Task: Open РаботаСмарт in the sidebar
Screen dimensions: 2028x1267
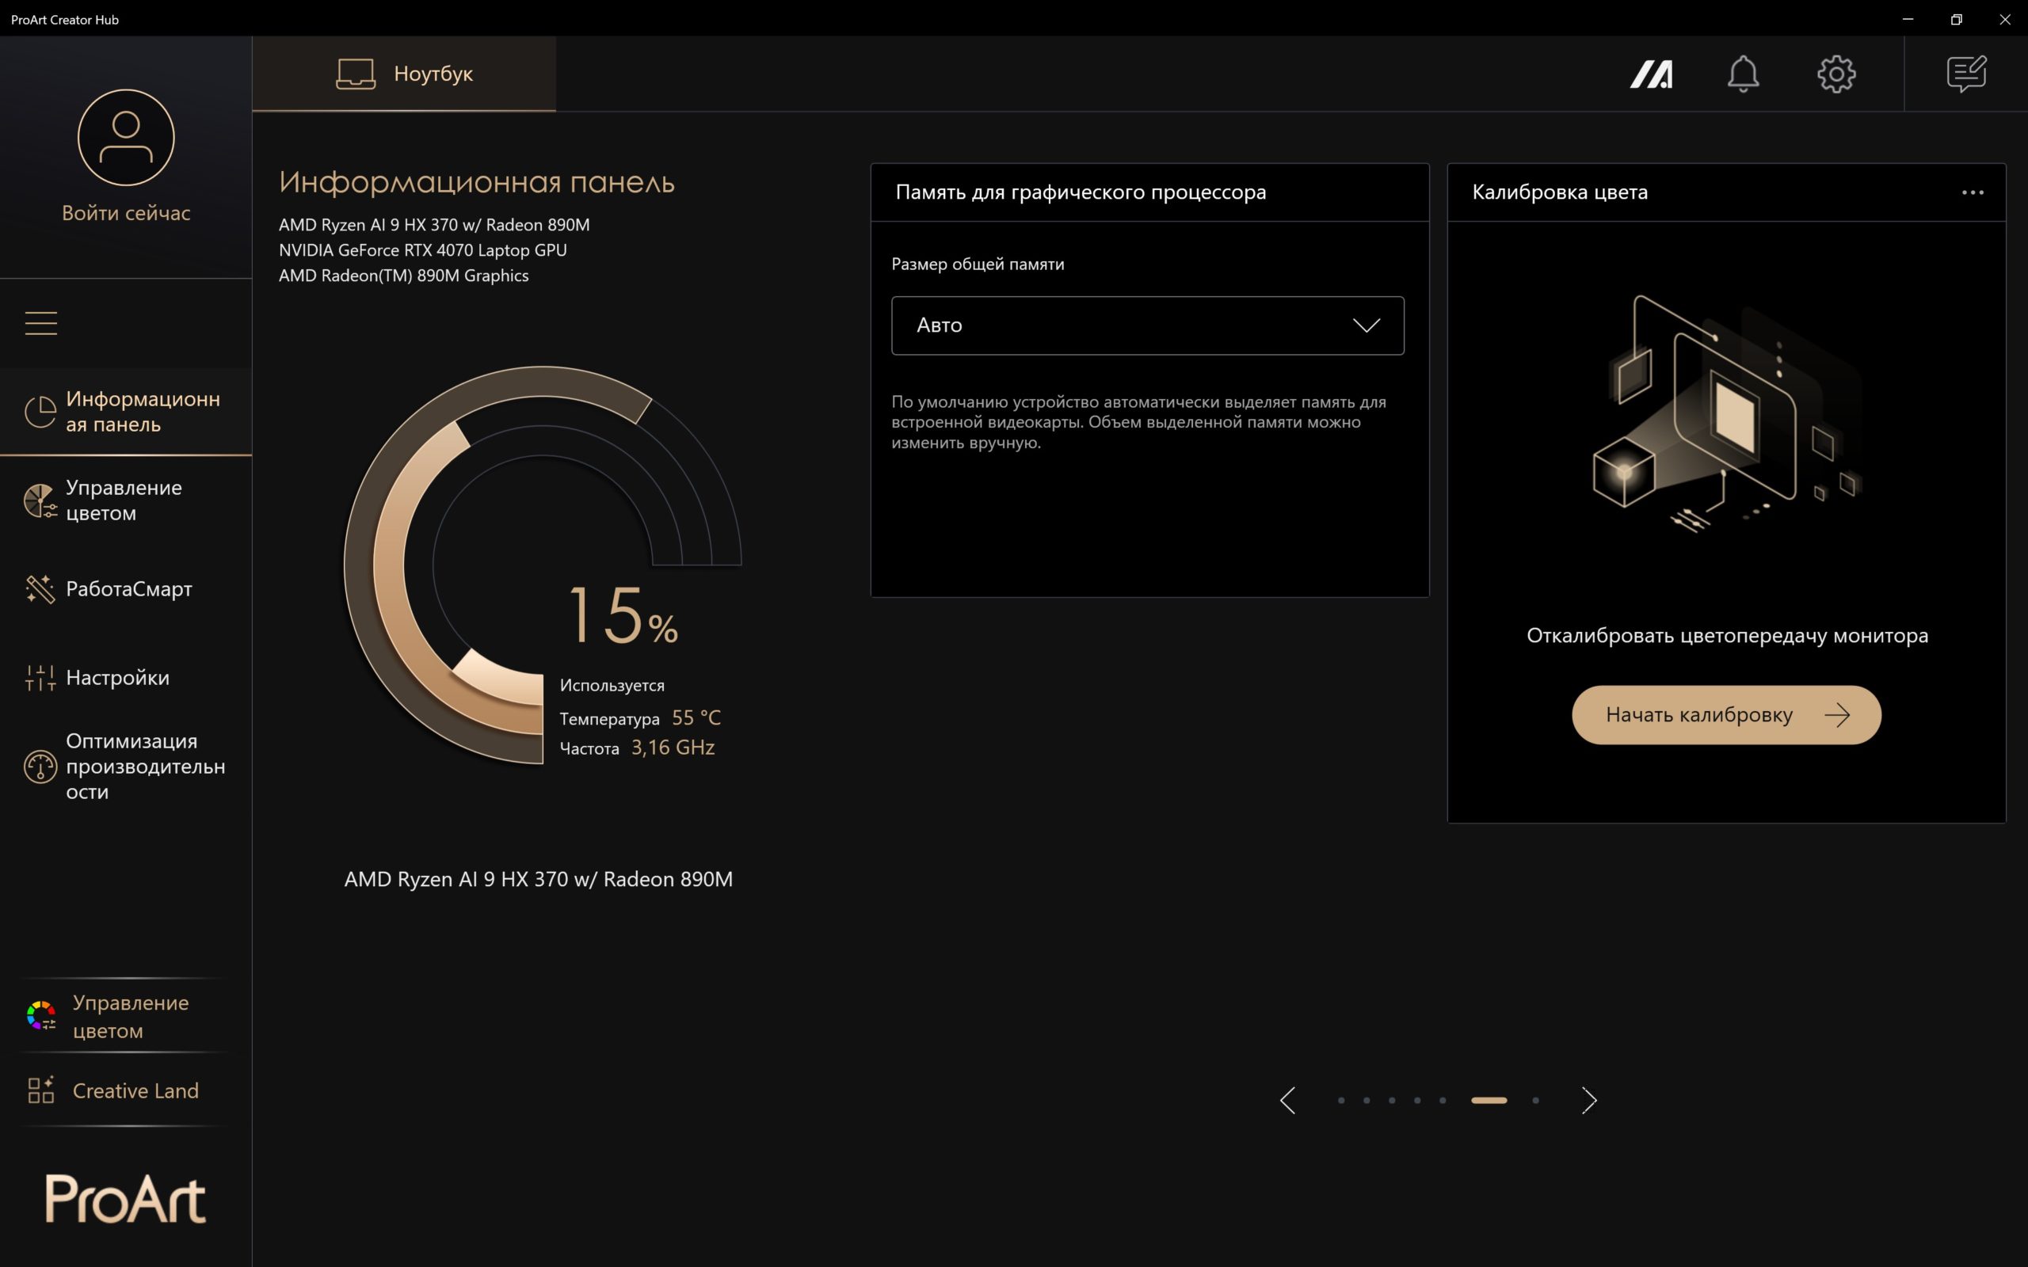Action: 126,589
